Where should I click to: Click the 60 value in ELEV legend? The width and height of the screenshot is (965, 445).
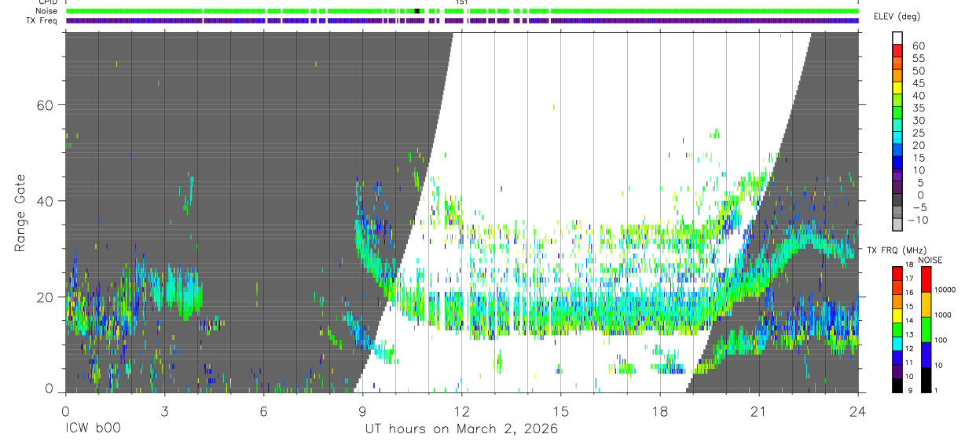919,46
